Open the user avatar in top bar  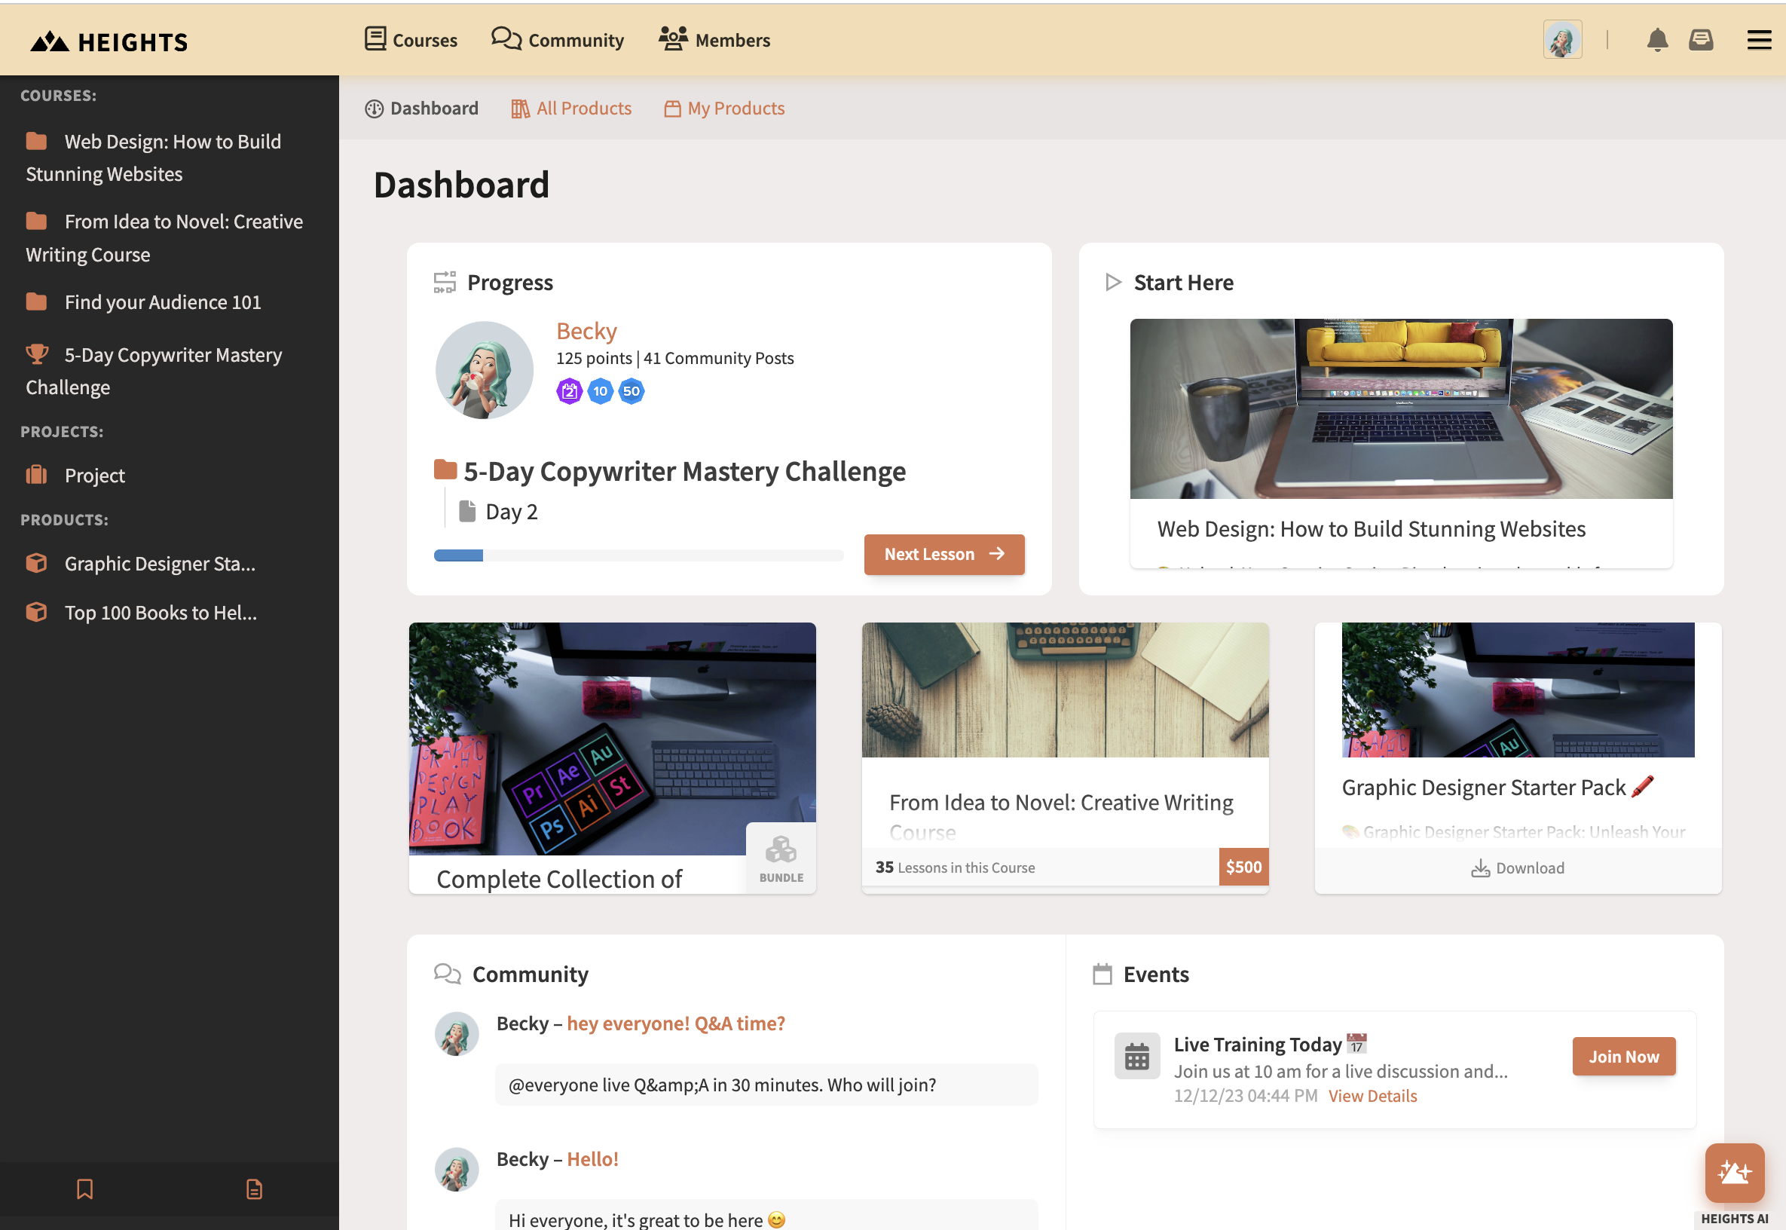click(x=1562, y=39)
